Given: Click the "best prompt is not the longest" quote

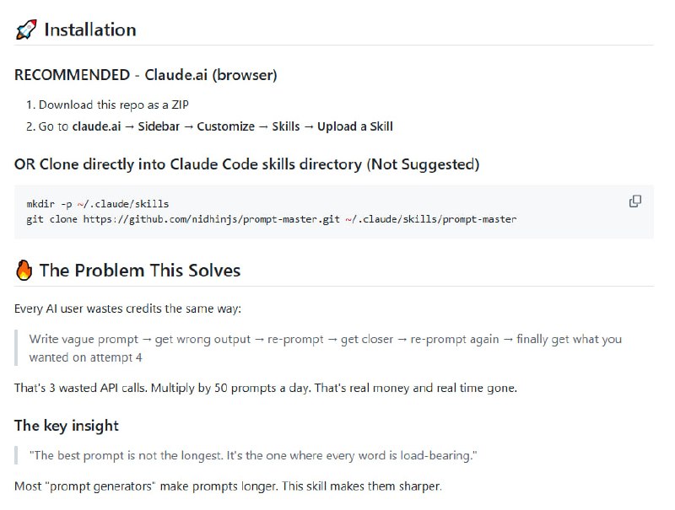Looking at the screenshot, I should (253, 455).
